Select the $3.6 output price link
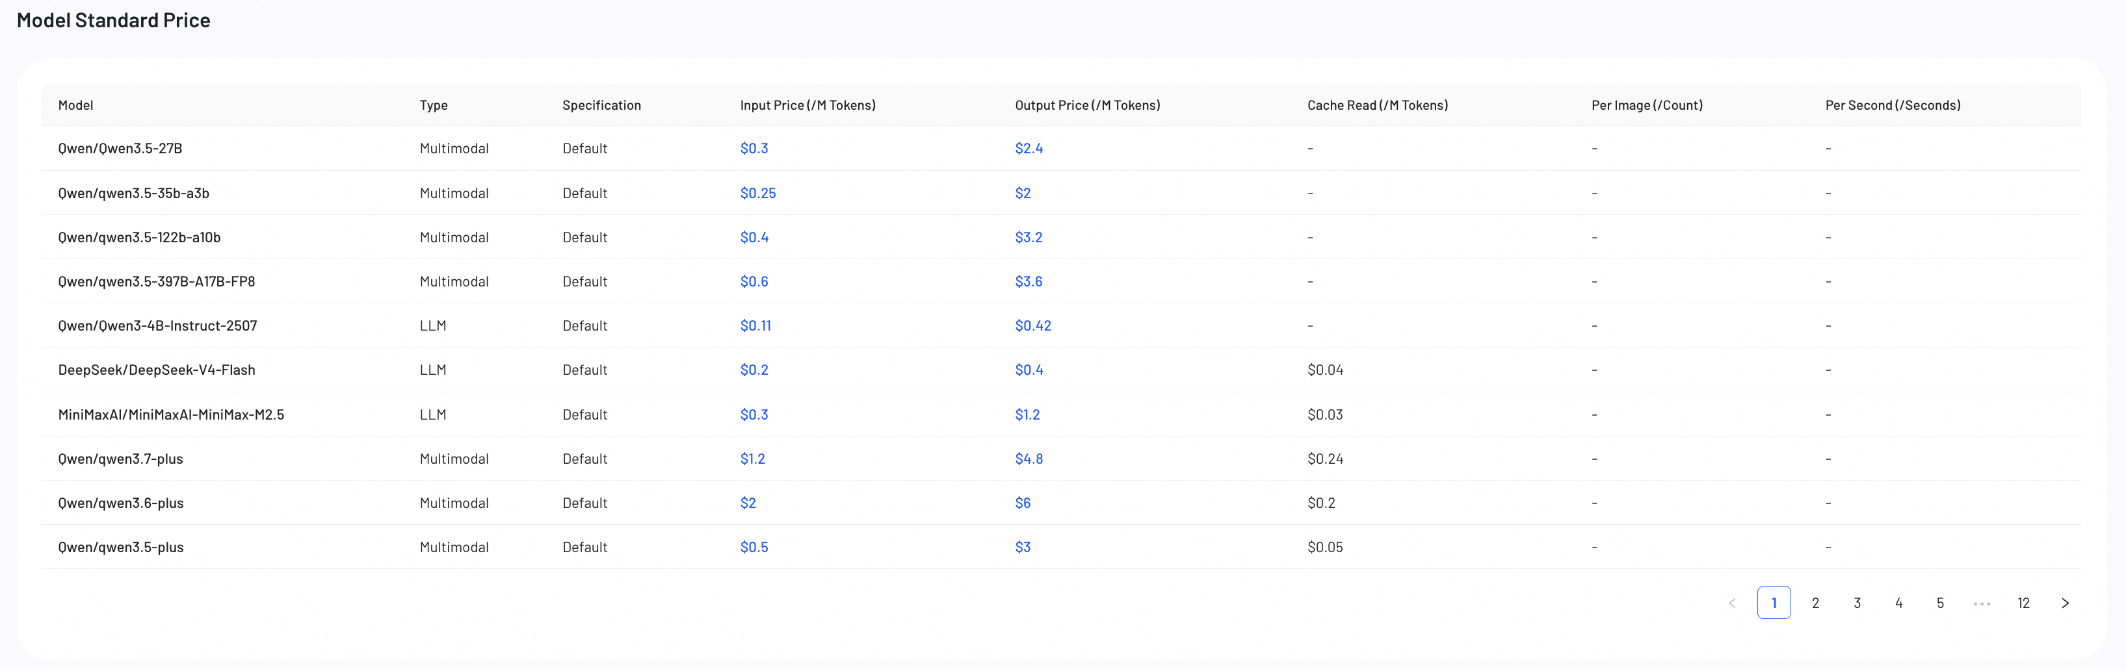Viewport: 2126px width, 669px height. click(1029, 281)
